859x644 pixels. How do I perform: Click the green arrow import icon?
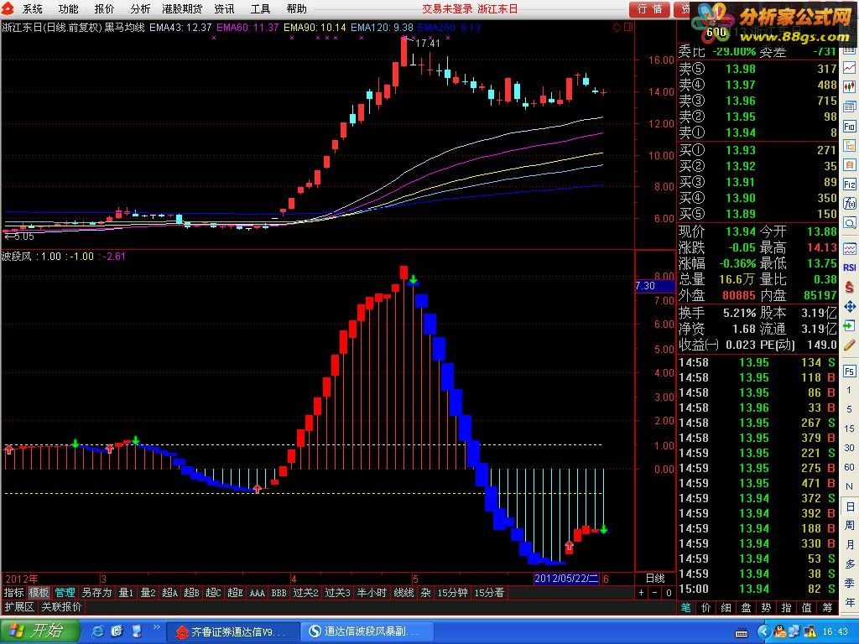tap(849, 326)
